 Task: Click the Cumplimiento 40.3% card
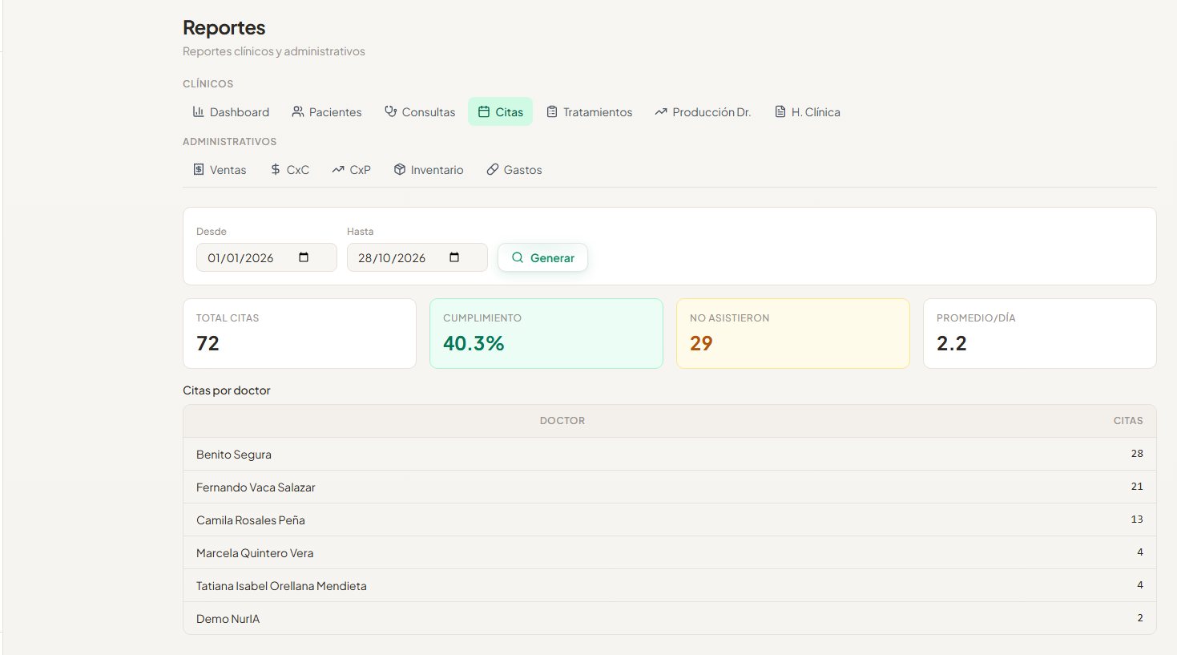(546, 334)
